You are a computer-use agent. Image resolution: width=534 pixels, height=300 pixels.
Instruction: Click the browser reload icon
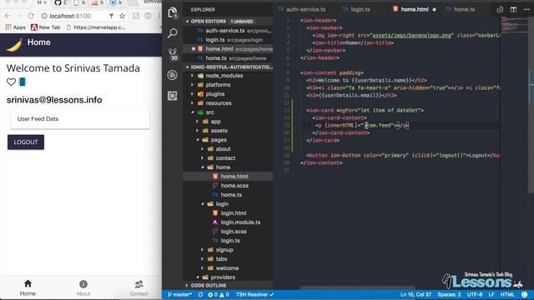tap(31, 16)
